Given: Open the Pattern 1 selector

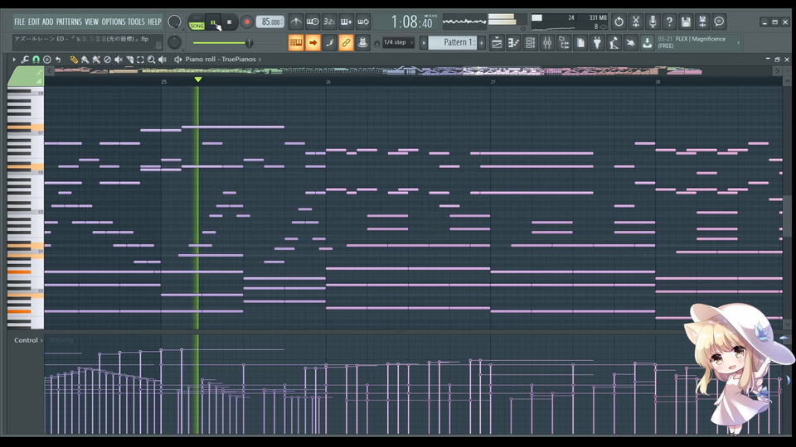Looking at the screenshot, I should (453, 42).
